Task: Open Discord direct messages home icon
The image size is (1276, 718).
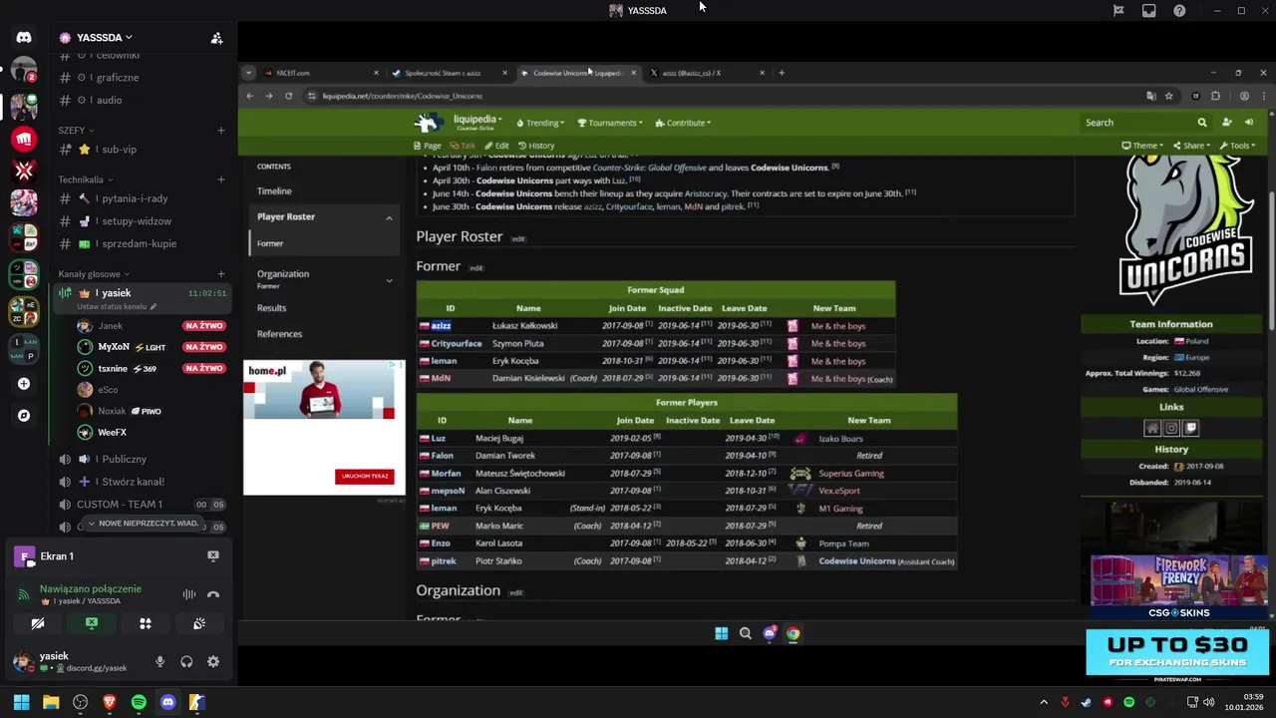Action: pyautogui.click(x=24, y=38)
